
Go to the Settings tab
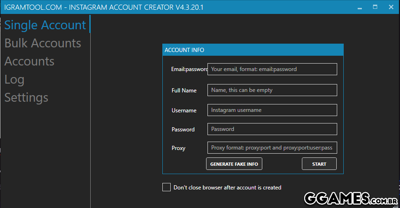[x=27, y=97]
